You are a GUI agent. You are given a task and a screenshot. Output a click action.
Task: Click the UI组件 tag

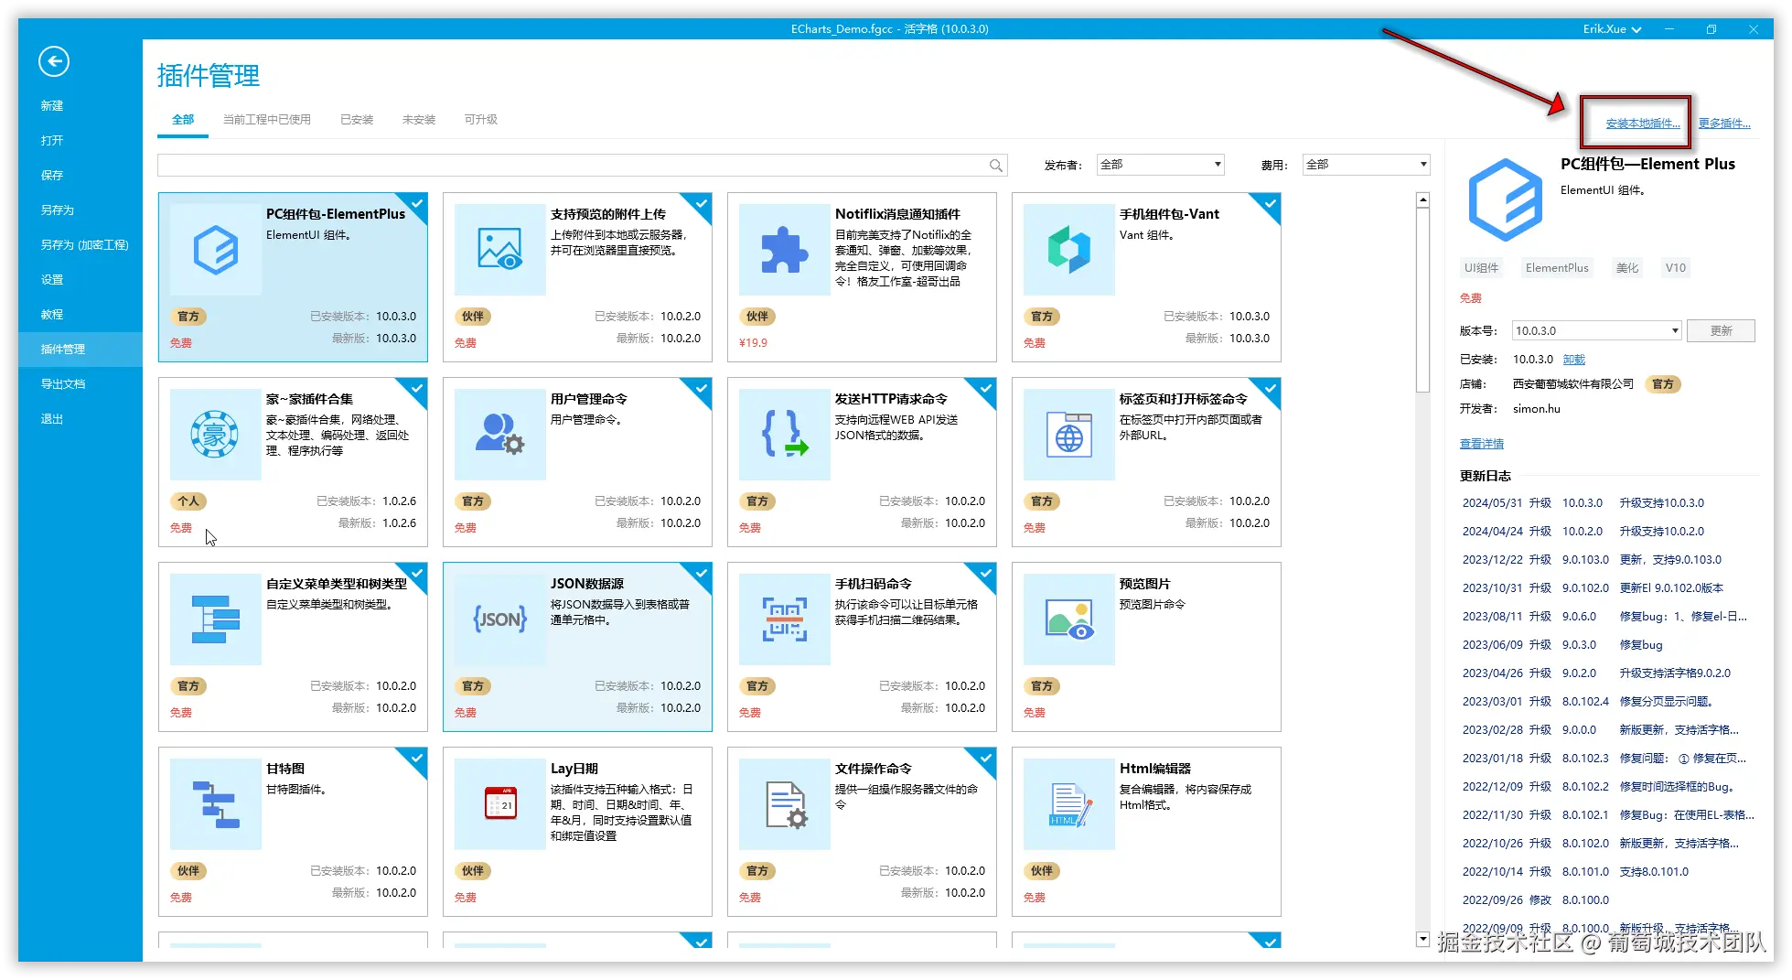click(1481, 268)
